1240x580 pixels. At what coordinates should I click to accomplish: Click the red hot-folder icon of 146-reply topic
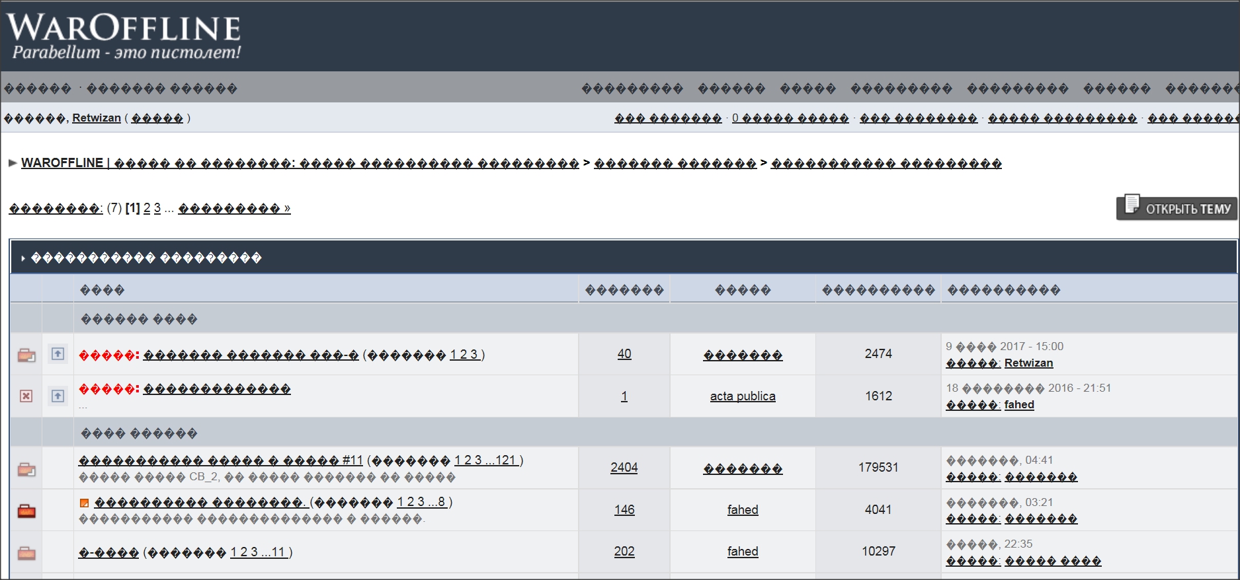(x=26, y=511)
